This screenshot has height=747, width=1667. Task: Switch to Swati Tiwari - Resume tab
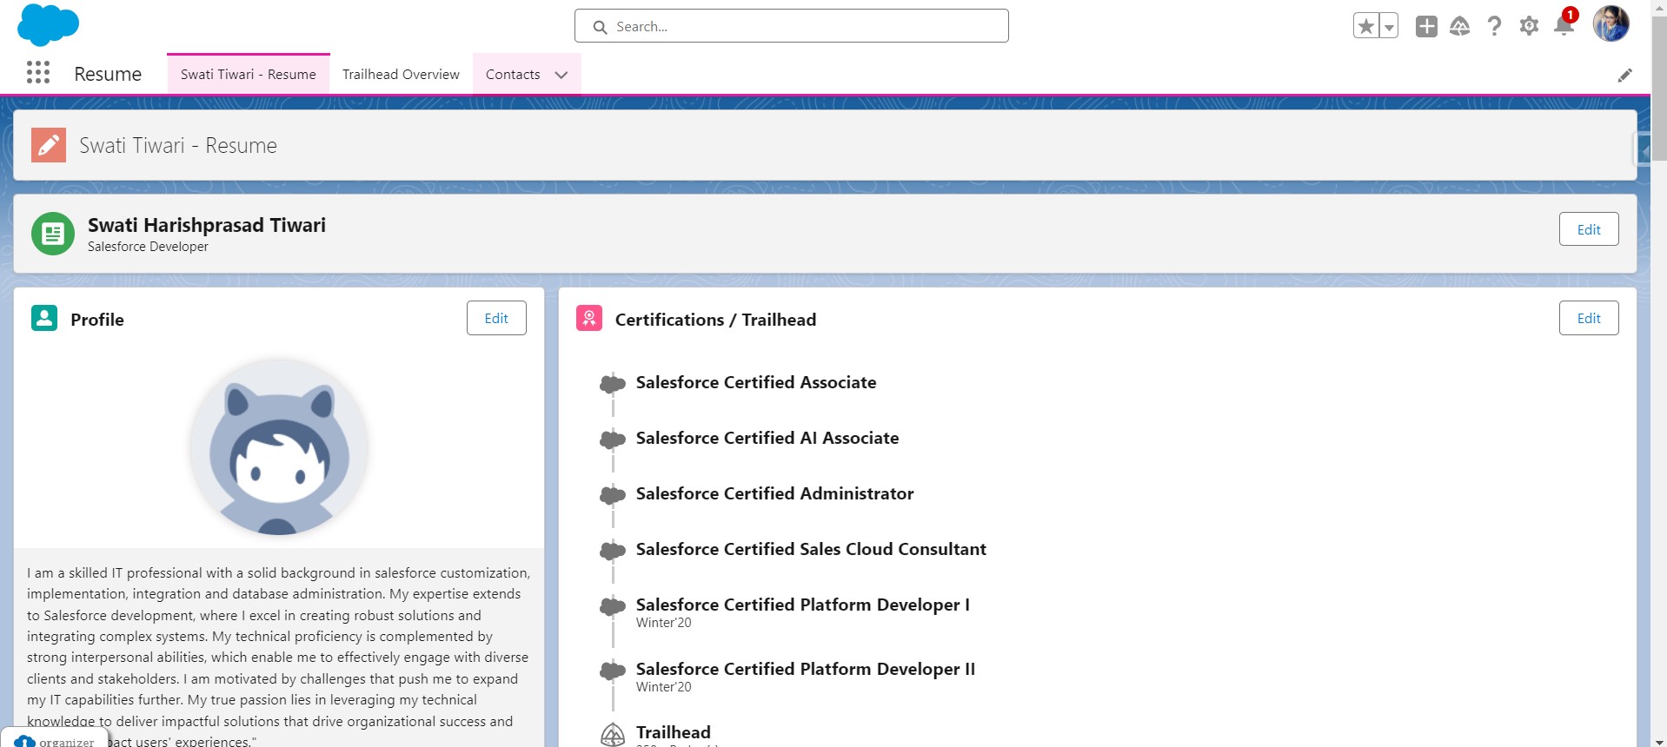(249, 74)
